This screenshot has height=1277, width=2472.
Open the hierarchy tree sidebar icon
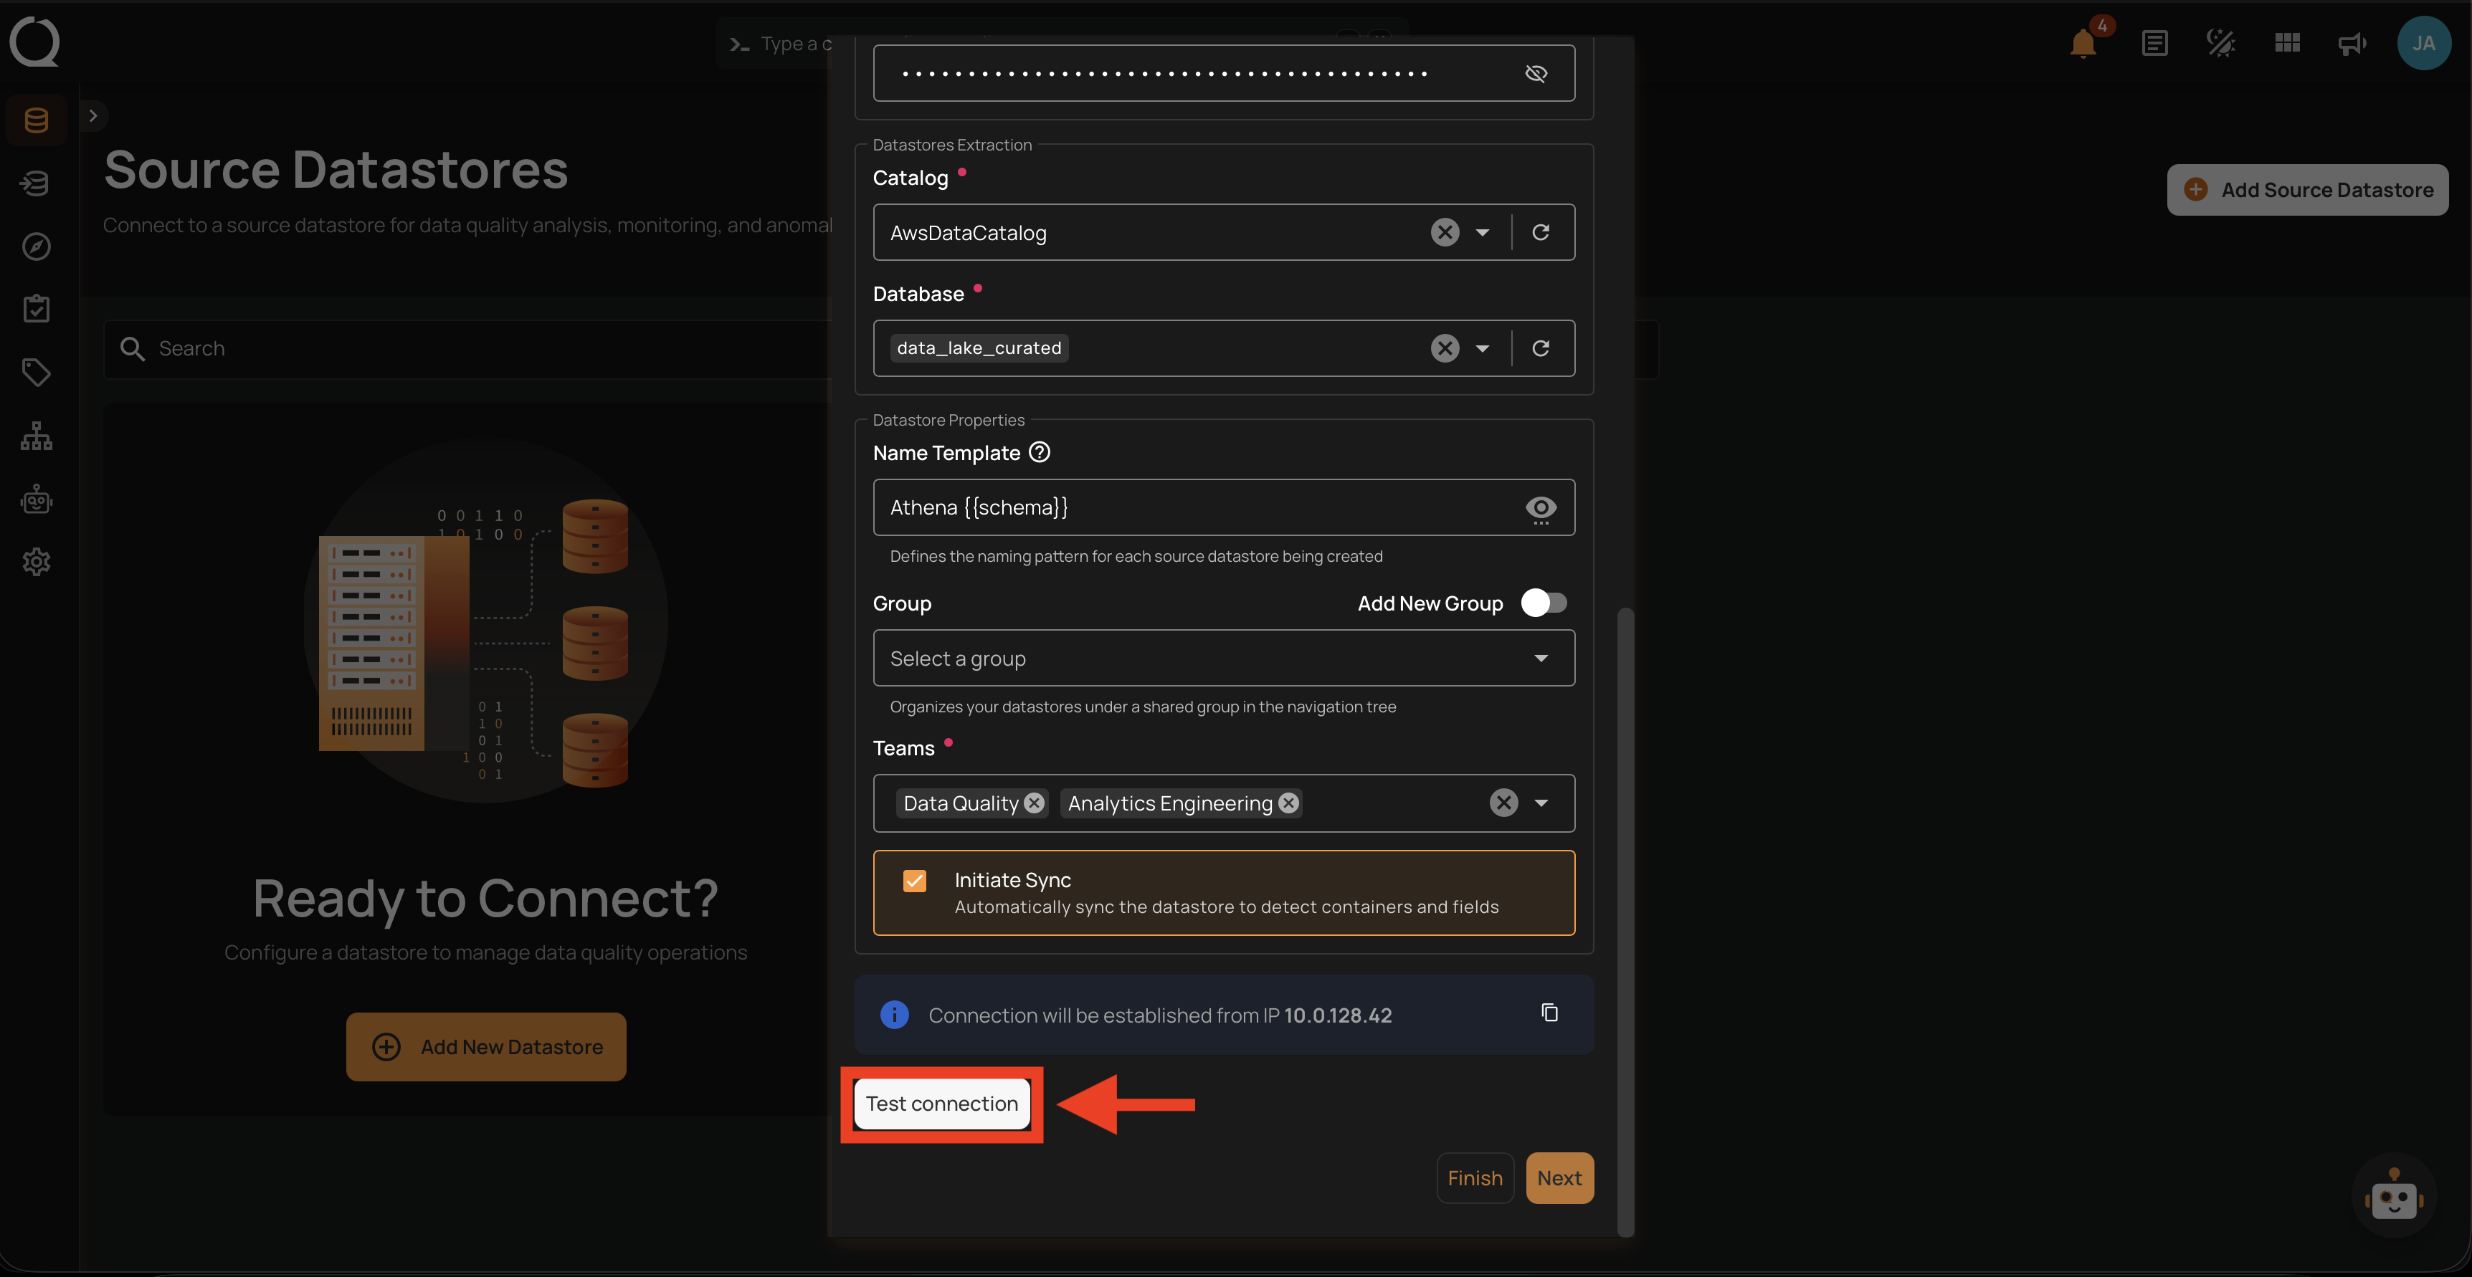[x=37, y=436]
